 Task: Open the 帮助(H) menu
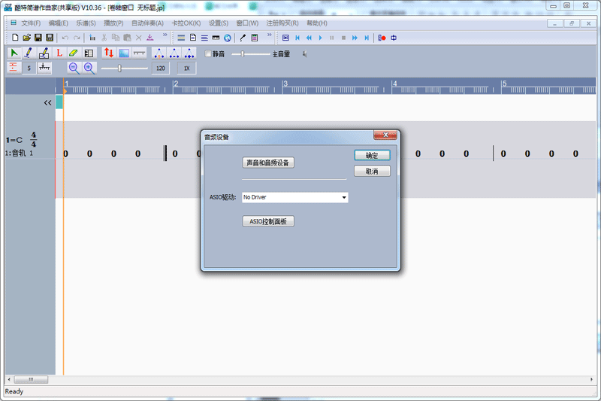click(317, 23)
